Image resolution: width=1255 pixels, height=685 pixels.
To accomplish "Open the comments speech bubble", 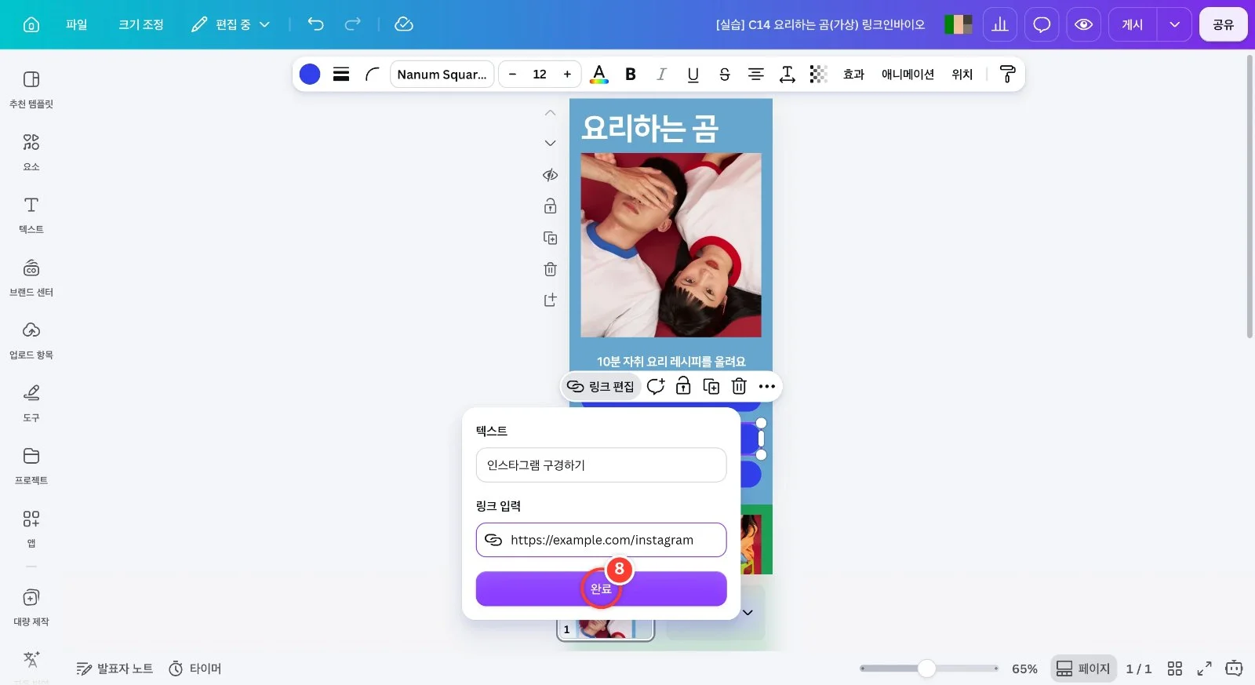I will (1042, 24).
